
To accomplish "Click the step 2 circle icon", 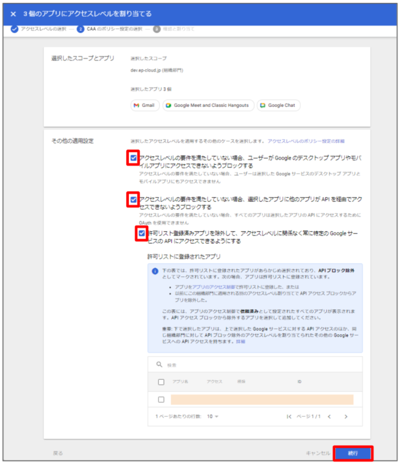I will (80, 29).
